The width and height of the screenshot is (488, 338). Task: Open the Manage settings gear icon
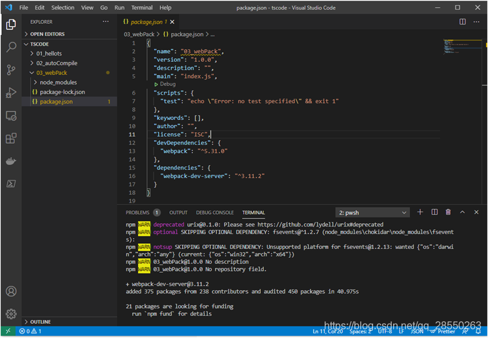(x=11, y=313)
